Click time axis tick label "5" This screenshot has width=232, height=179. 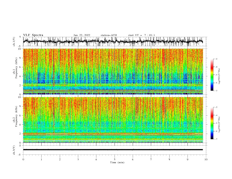(115, 159)
